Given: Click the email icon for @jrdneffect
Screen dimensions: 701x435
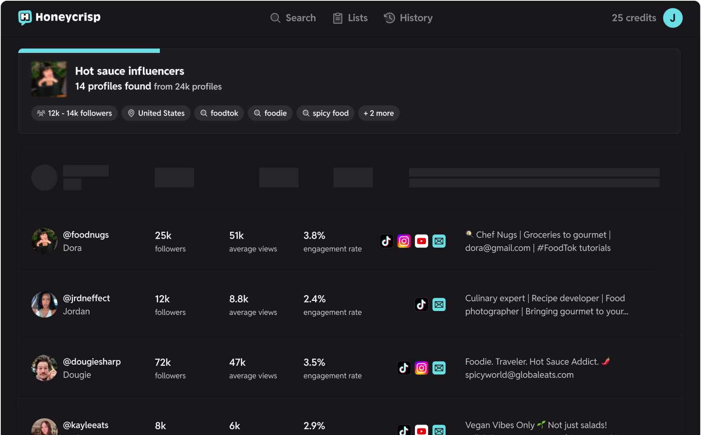Looking at the screenshot, I should [439, 304].
